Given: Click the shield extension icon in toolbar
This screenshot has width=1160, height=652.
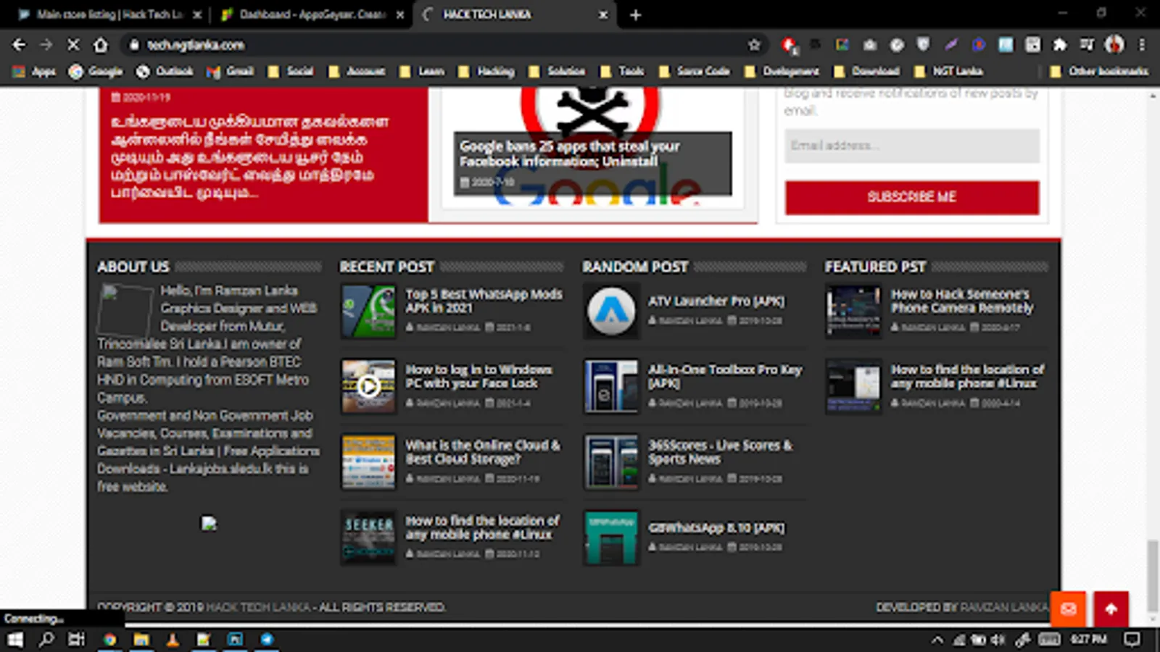Looking at the screenshot, I should 923,45.
